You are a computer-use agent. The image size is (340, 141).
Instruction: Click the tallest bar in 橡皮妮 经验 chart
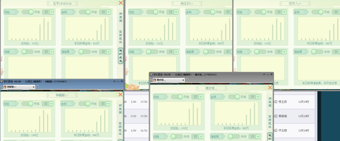tap(193, 114)
